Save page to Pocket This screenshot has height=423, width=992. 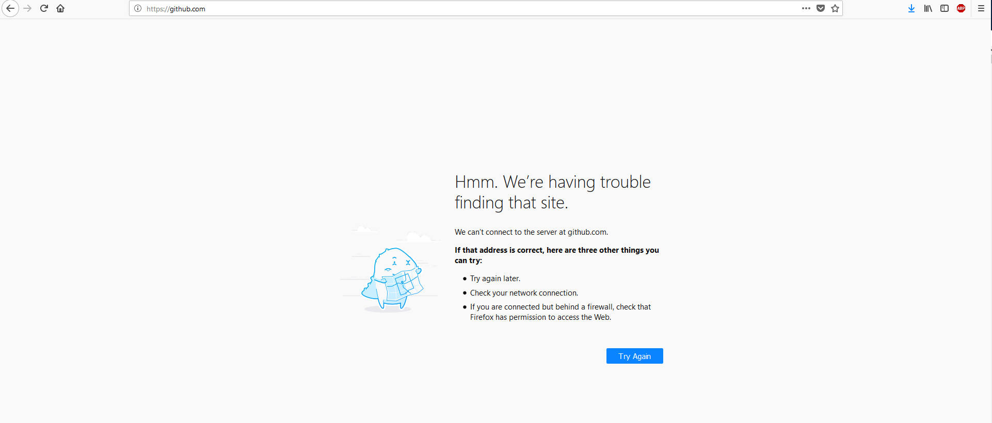coord(821,8)
